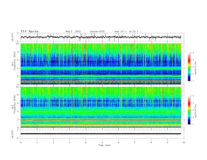Click the log(PSD) label beside ch.2 colorbar
The width and height of the screenshot is (207, 160).
pos(195,111)
